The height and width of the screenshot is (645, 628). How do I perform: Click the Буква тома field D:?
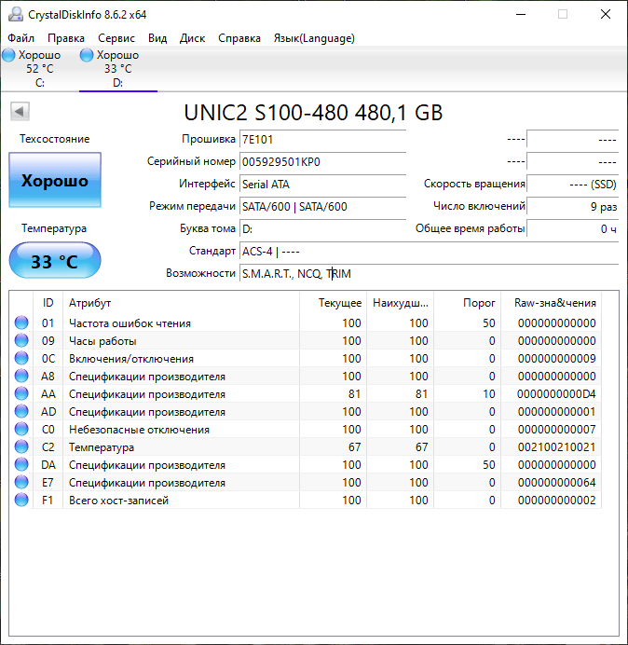pyautogui.click(x=322, y=228)
